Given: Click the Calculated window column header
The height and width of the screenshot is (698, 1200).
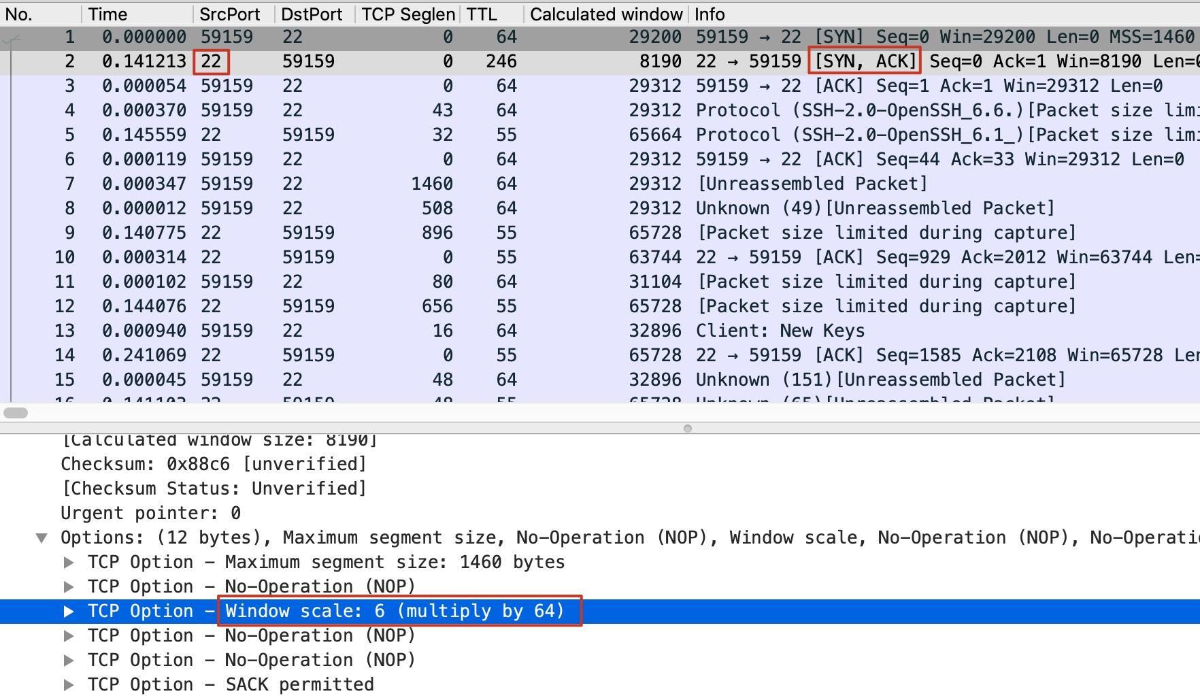Looking at the screenshot, I should (x=605, y=14).
